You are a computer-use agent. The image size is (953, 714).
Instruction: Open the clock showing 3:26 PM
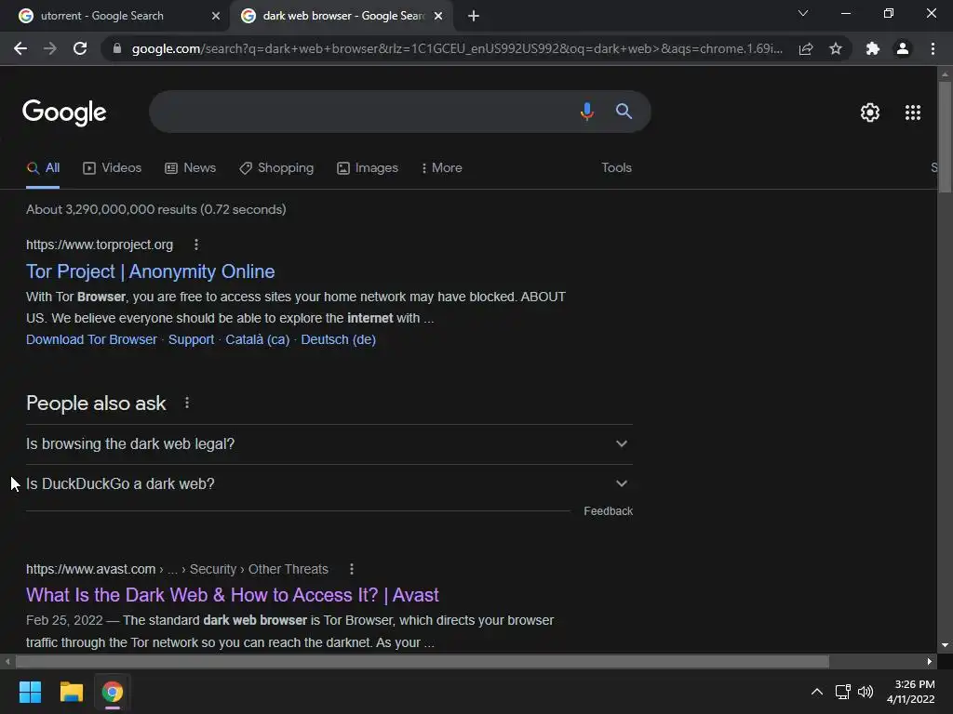tap(910, 692)
